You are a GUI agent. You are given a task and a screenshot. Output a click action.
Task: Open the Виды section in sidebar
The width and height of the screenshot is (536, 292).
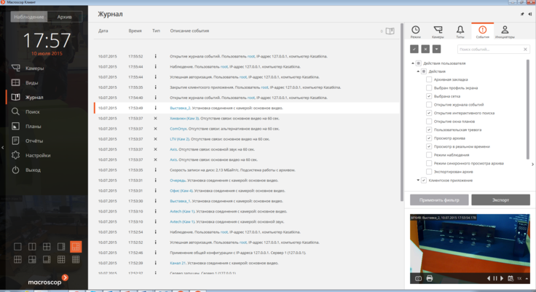tap(25, 83)
